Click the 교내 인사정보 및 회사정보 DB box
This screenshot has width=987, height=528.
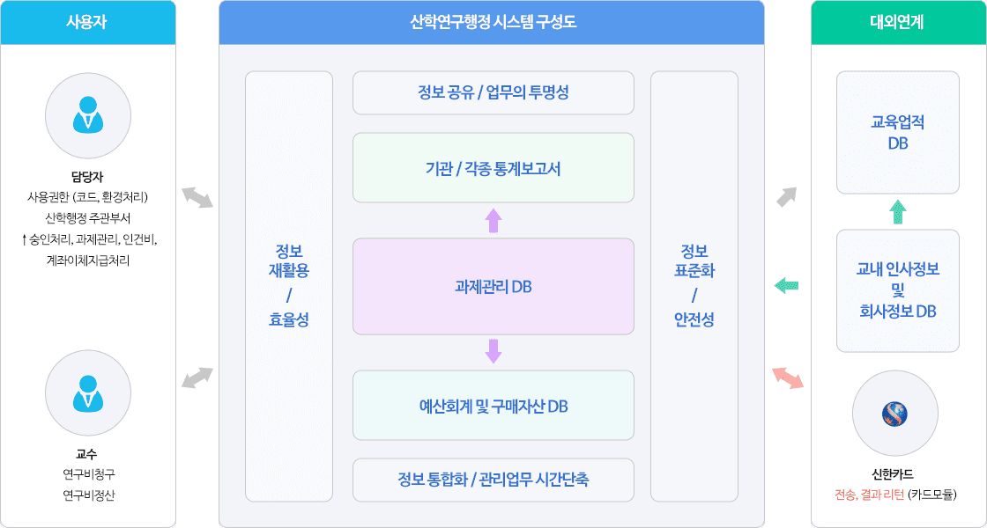click(x=897, y=290)
